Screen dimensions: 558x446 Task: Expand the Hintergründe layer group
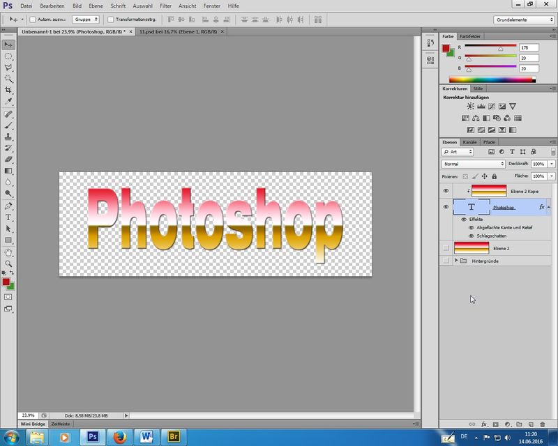[x=456, y=261]
